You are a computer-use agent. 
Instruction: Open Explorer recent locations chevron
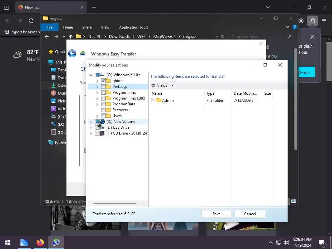click(64, 36)
